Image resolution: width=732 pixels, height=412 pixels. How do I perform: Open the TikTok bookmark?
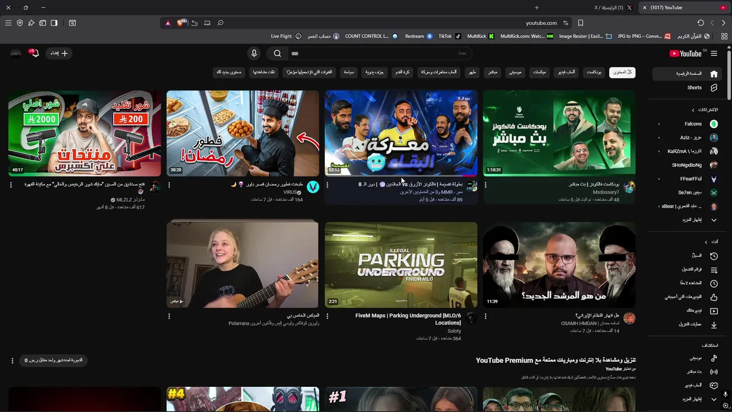pyautogui.click(x=449, y=36)
